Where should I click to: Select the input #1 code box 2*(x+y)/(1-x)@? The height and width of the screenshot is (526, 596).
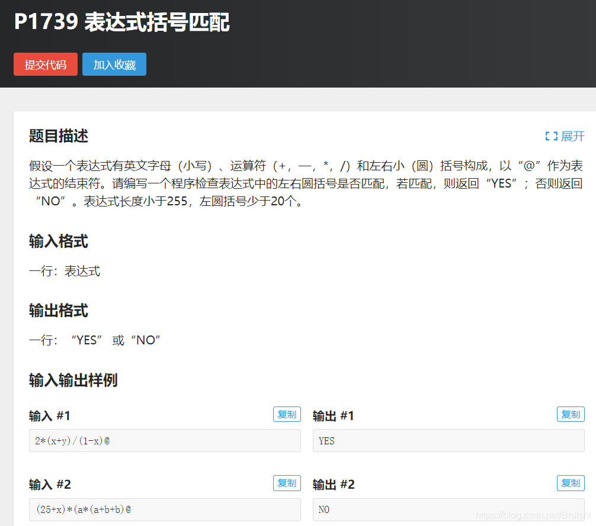coord(165,441)
